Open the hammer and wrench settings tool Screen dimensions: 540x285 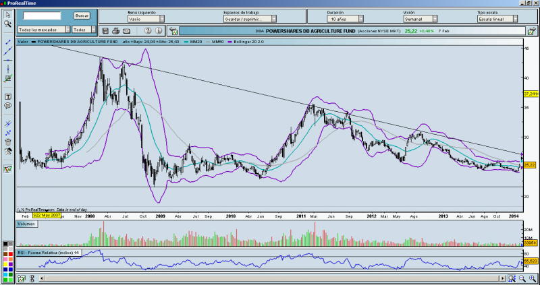pos(7,151)
